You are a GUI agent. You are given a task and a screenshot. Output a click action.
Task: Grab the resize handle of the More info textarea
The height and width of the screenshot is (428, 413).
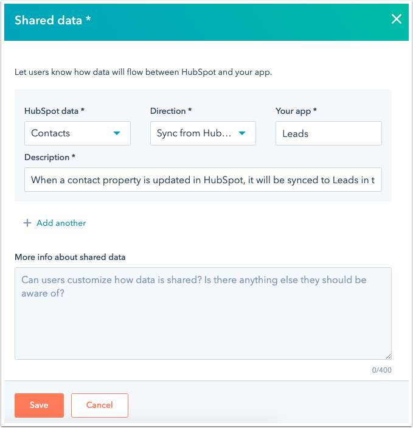pos(388,356)
